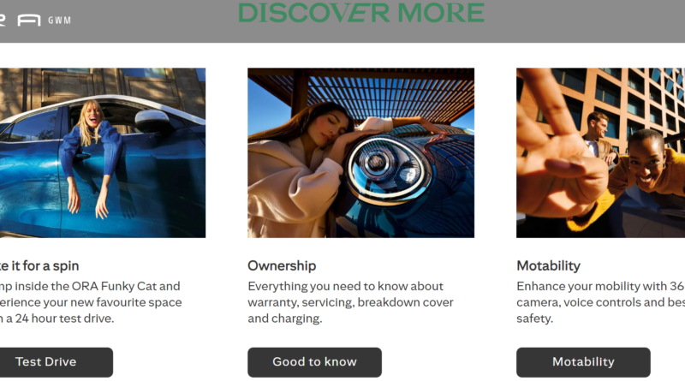Select the Motability button
Viewport: 685px width, 381px height.
point(583,362)
